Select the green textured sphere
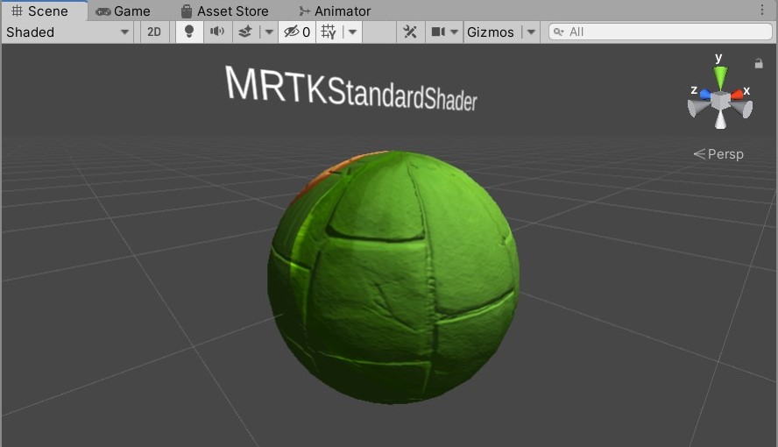778x447 pixels. click(393, 278)
